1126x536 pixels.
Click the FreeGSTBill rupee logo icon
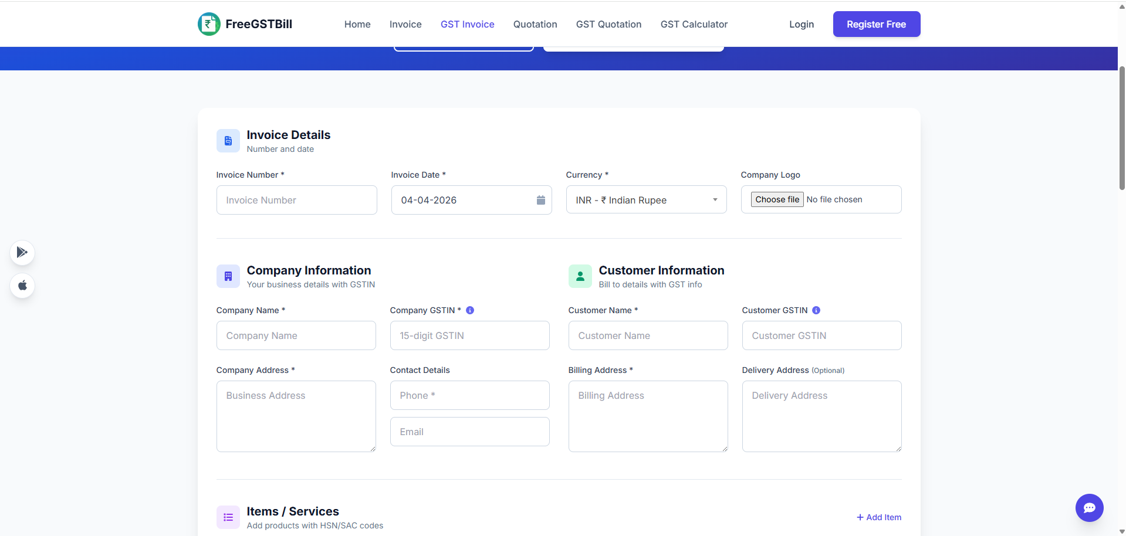(x=208, y=24)
